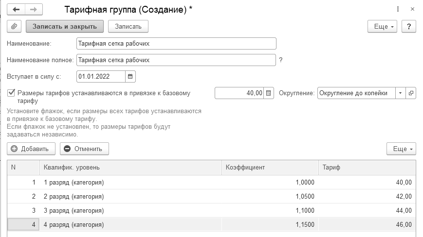Open the top Еще dropdown menu

pos(382,27)
